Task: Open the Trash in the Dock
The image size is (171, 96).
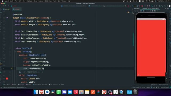Action: click(135, 92)
